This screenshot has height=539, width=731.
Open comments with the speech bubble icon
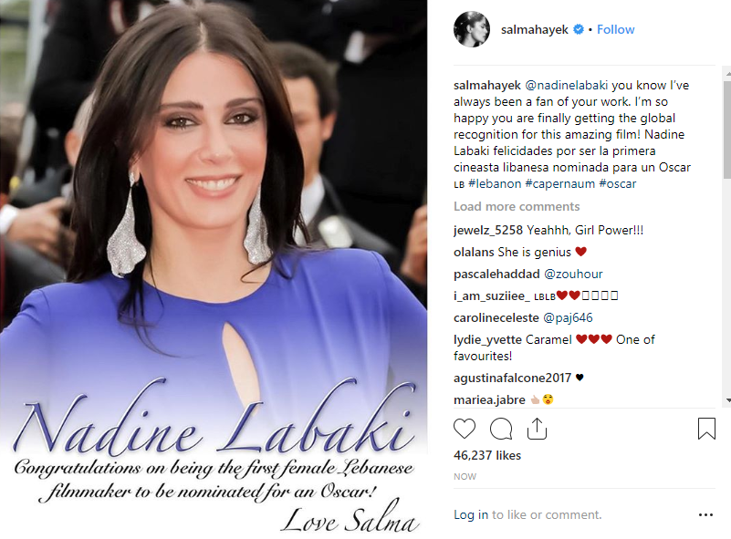(501, 429)
